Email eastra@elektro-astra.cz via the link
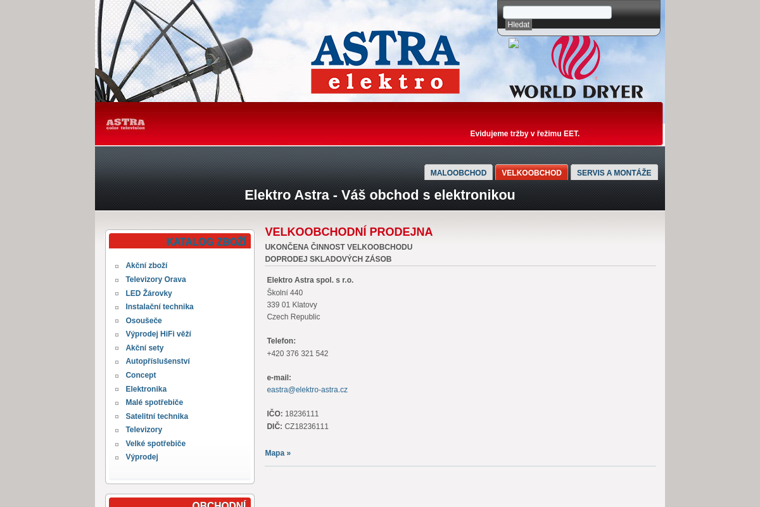 pyautogui.click(x=307, y=390)
